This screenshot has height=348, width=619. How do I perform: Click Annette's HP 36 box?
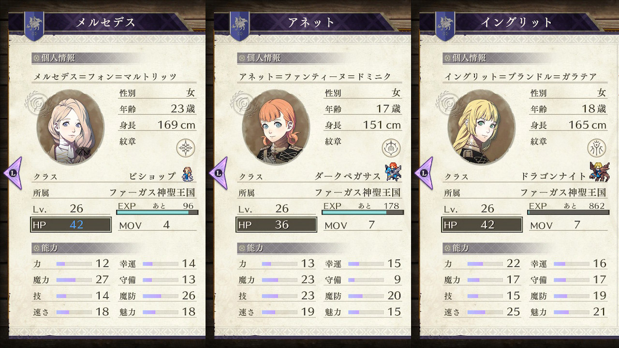(277, 225)
